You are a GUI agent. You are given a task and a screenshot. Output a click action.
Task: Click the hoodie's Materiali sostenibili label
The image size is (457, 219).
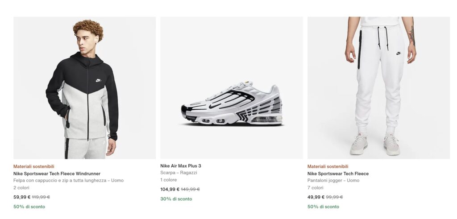(33, 166)
